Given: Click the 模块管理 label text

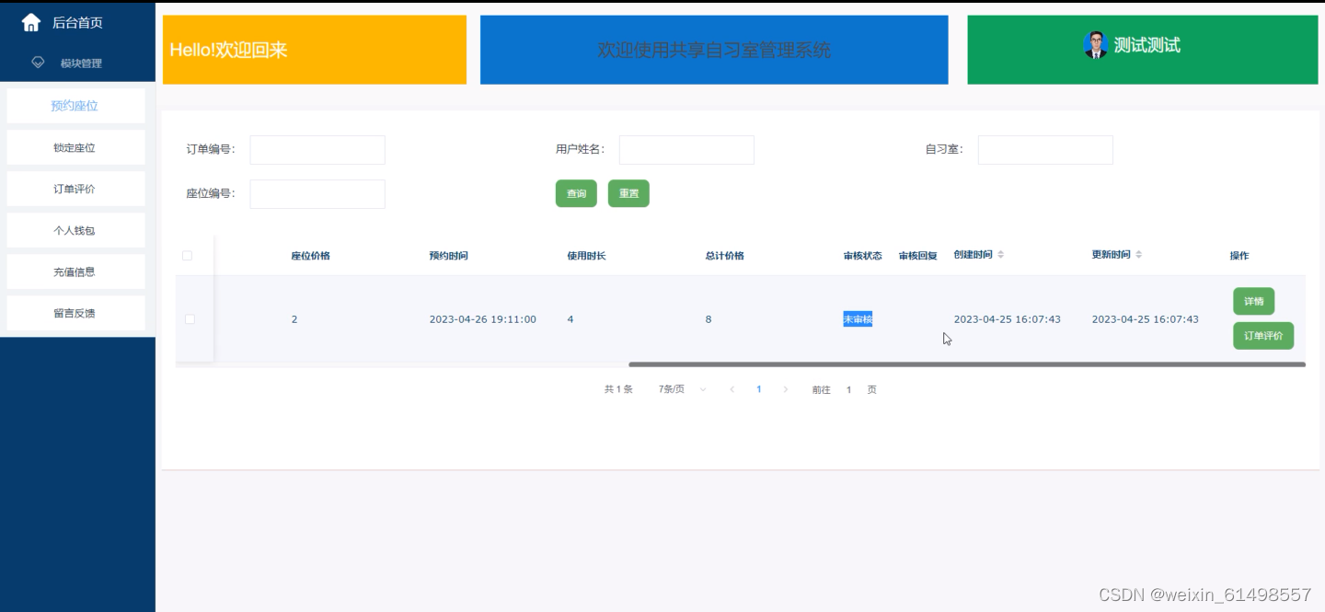Looking at the screenshot, I should tap(81, 64).
